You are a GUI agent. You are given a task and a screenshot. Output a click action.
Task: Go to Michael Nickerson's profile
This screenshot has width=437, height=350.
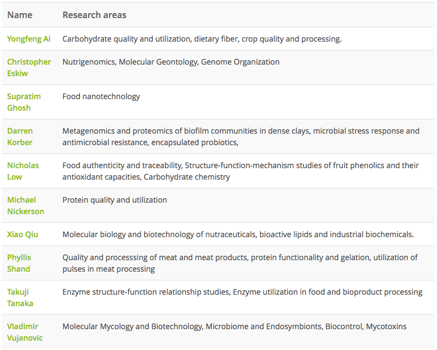(x=25, y=205)
